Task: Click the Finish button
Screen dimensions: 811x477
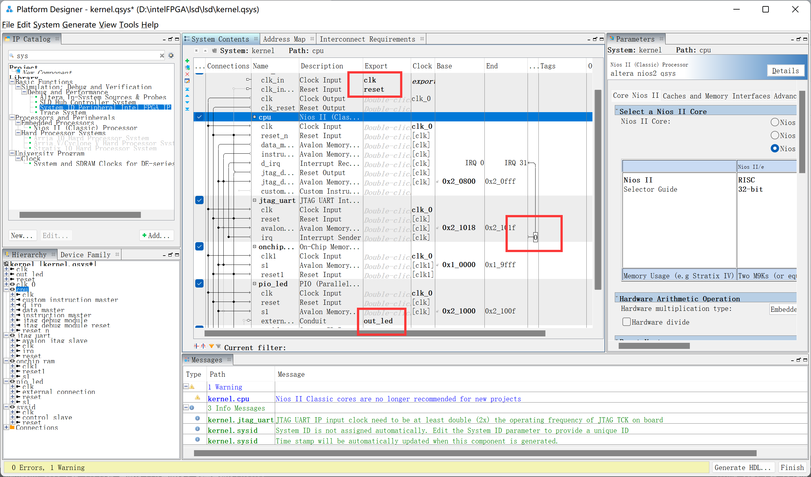Action: (x=792, y=467)
